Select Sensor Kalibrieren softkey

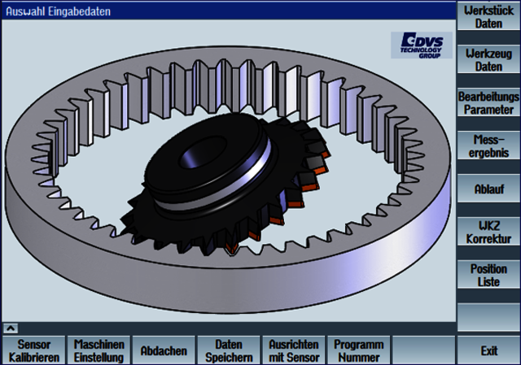point(33,350)
